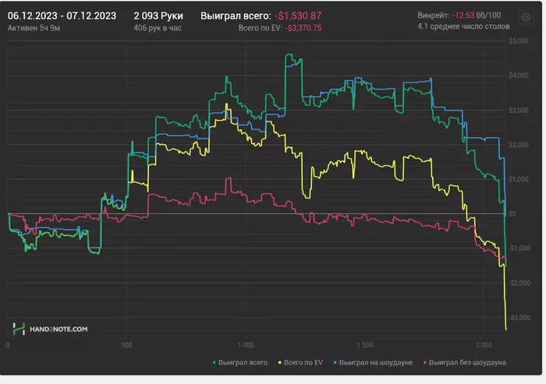Click the $0 label on the vertical axis
The image size is (546, 384).
coord(512,213)
